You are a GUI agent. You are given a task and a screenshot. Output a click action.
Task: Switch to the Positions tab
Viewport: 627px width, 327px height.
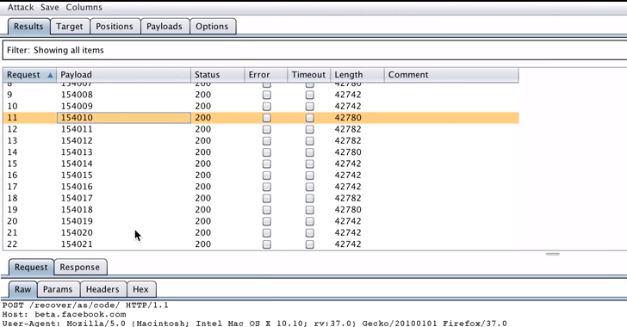click(x=115, y=27)
